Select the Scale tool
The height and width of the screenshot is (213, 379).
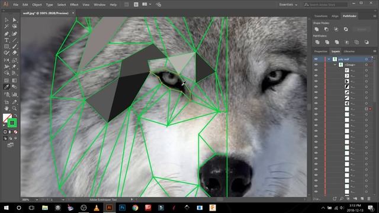(14, 60)
